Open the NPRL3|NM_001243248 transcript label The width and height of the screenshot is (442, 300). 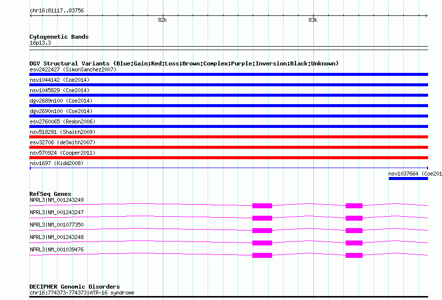57,237
